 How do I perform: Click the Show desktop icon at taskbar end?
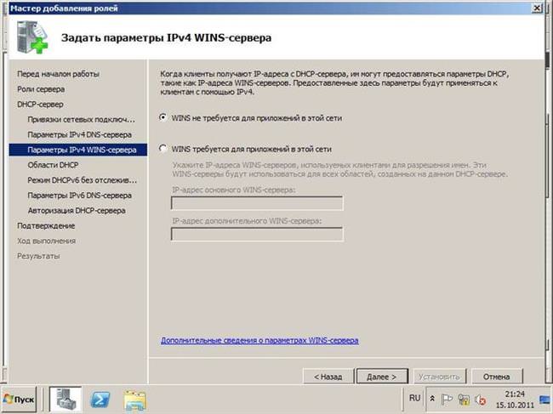click(545, 400)
